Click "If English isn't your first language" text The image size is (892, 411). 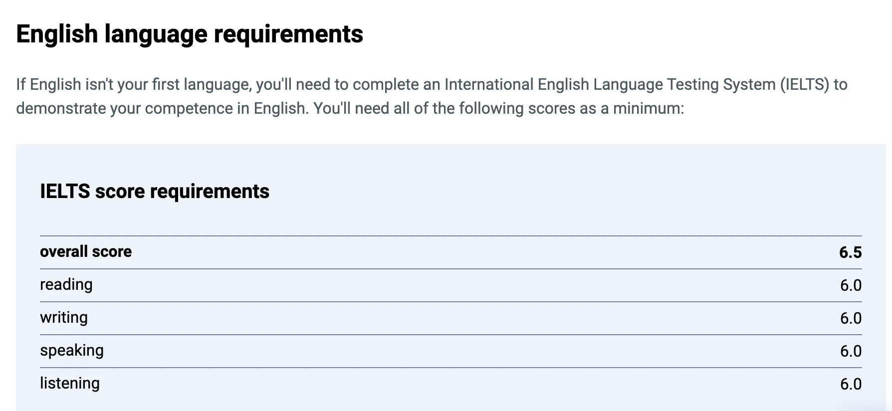[x=133, y=85]
